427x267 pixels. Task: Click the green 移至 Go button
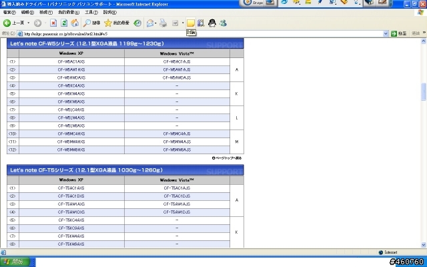click(x=399, y=33)
